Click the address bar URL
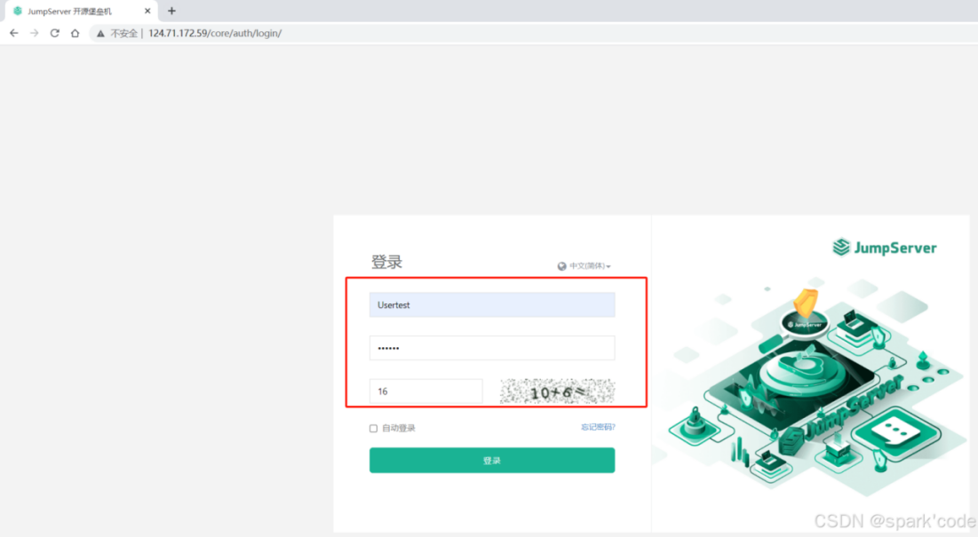Viewport: 978px width, 537px height. [215, 33]
